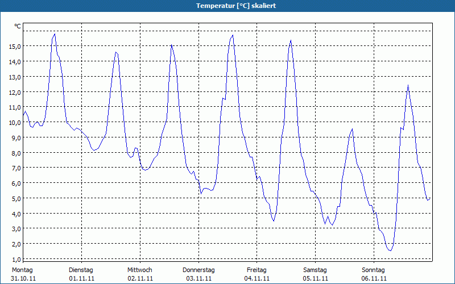Screen dimensions: 455x284
Task: Click the 13,0 axis value
Action: (15, 77)
